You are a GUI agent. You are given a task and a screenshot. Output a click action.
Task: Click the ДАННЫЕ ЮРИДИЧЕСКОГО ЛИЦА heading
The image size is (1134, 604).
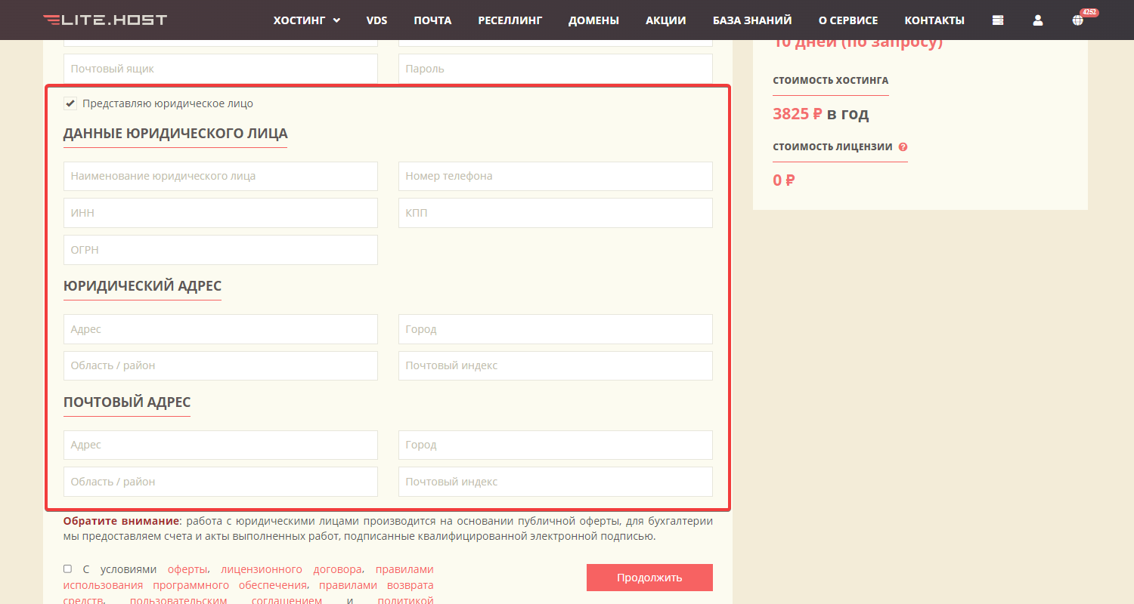pyautogui.click(x=175, y=134)
